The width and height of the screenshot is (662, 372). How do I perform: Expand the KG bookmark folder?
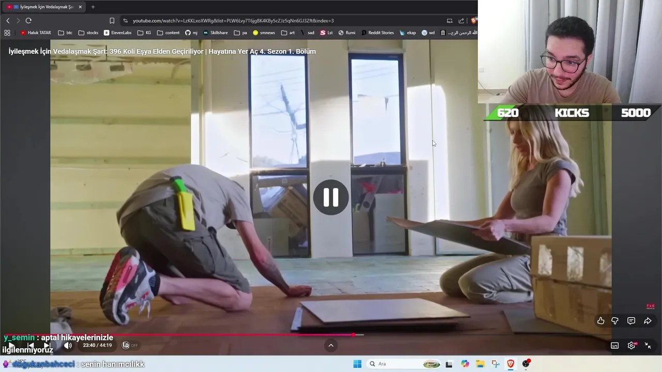click(144, 33)
